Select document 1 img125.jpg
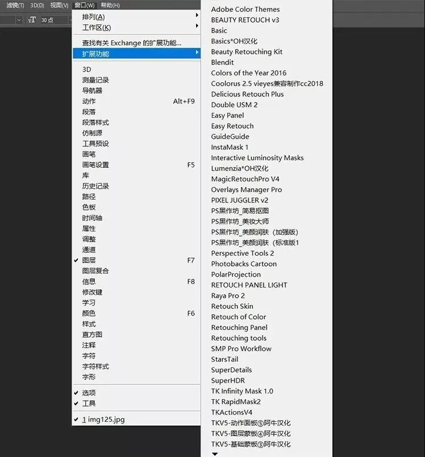 pyautogui.click(x=136, y=419)
